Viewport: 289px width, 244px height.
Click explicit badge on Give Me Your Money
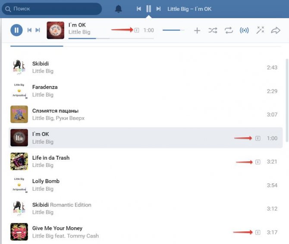coord(258,232)
